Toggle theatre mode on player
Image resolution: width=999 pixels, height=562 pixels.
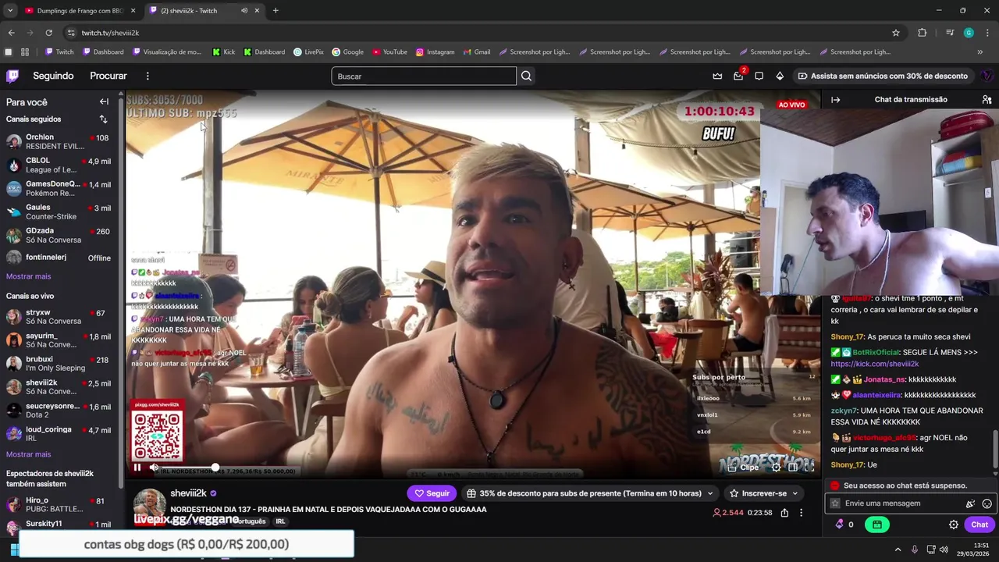pyautogui.click(x=793, y=468)
